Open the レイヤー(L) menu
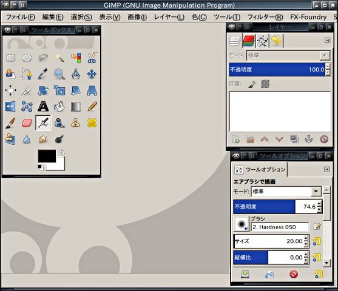 click(169, 17)
